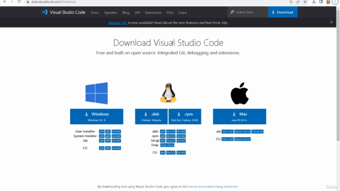Follow the Version 1.81 link

pos(117,22)
